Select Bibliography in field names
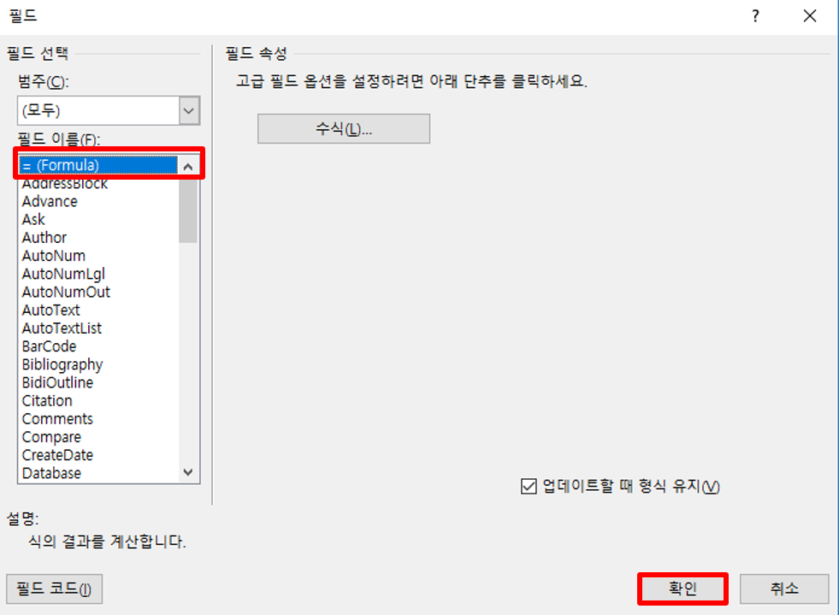The image size is (839, 615). 62,364
